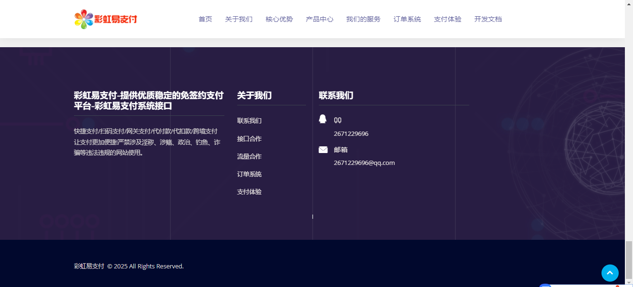Click the 彩虹易支付-提供优质稳定 footer title

click(149, 101)
